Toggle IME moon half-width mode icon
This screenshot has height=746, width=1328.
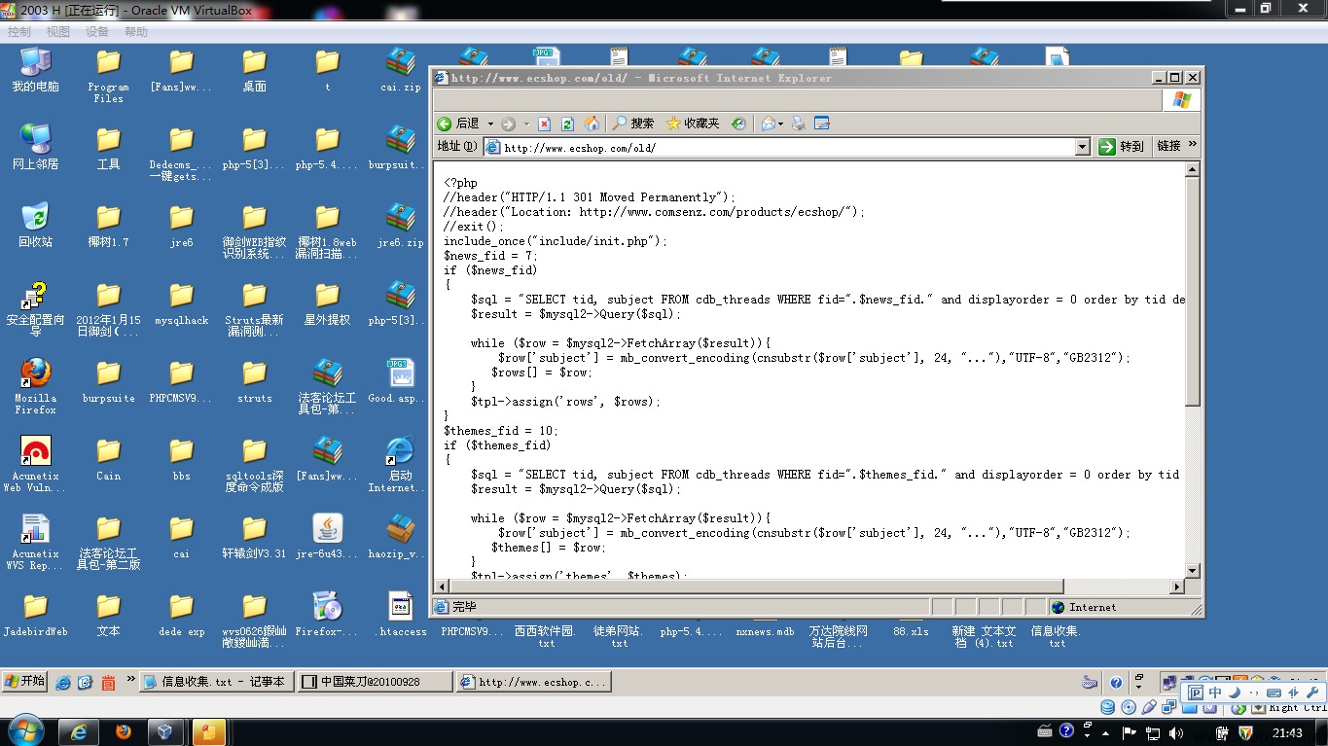[1235, 693]
